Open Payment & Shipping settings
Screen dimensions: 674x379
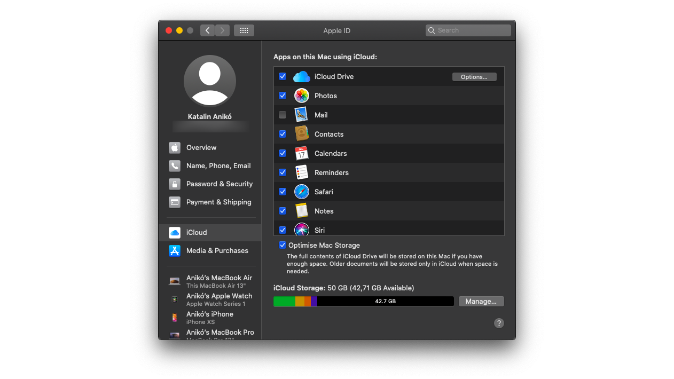pos(210,202)
